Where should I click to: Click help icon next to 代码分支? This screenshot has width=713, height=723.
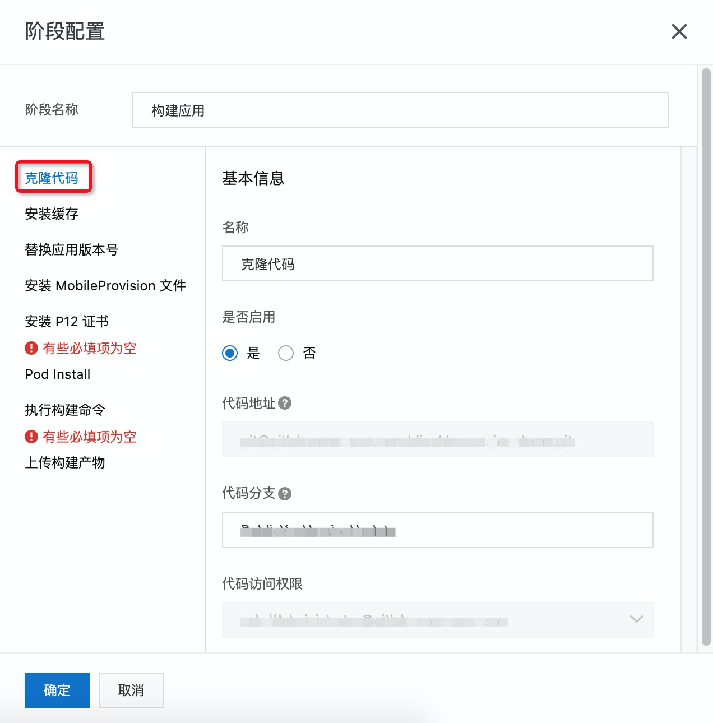coord(285,494)
